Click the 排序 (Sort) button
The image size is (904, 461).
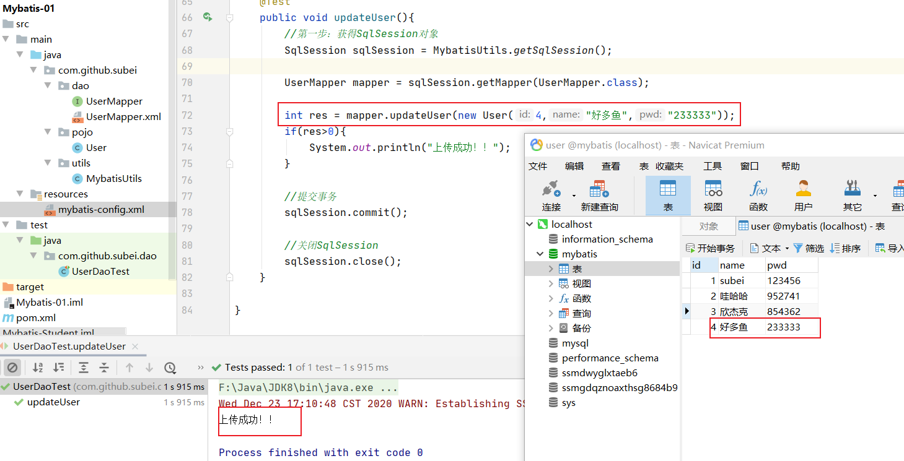pos(846,248)
